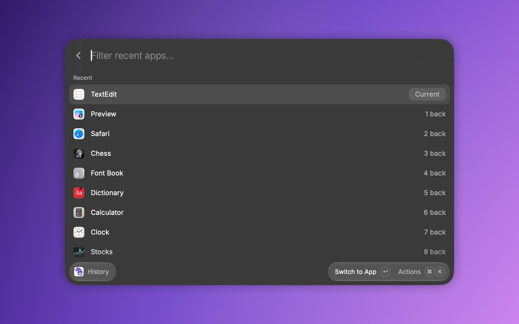Select Safari in recent list
Screen dimensions: 519x324
[x=259, y=134]
